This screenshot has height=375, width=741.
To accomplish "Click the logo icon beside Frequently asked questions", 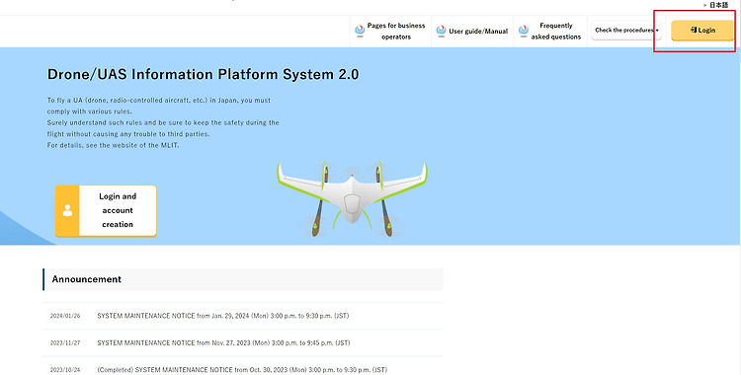I will 523,32.
